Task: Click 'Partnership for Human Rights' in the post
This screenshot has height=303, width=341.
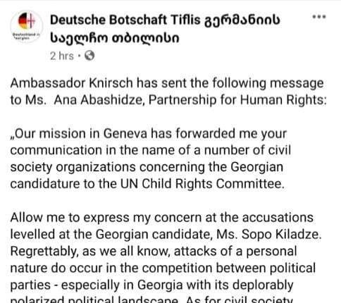Action: point(236,100)
